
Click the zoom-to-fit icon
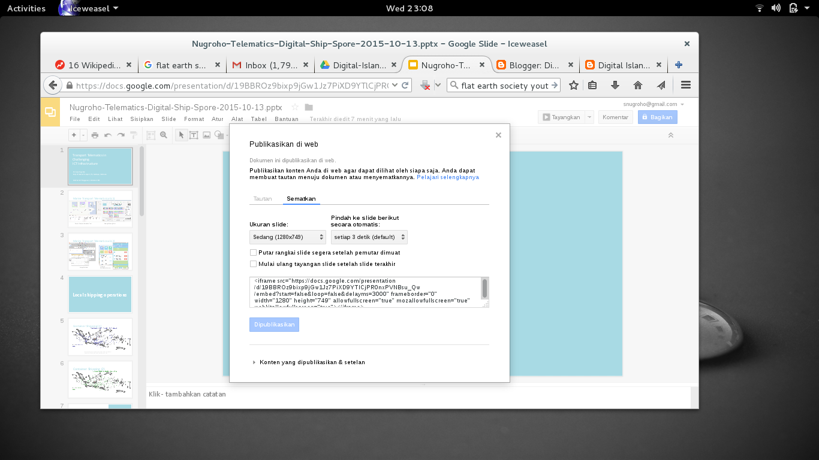(151, 135)
